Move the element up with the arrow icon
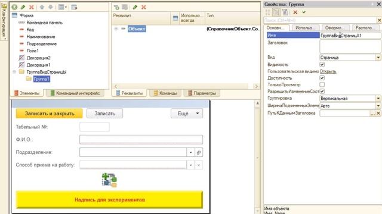382x214 pixels. 42,7
